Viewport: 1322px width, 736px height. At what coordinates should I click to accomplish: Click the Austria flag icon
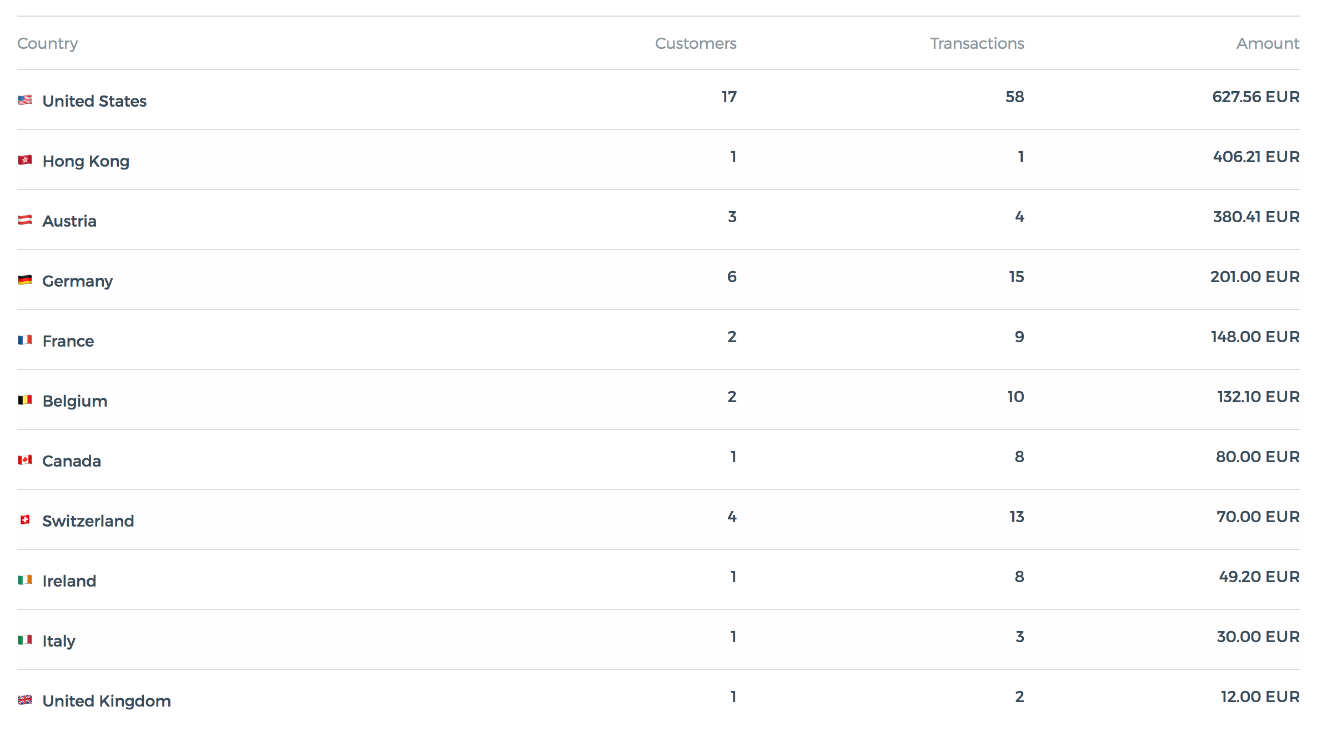click(x=25, y=220)
